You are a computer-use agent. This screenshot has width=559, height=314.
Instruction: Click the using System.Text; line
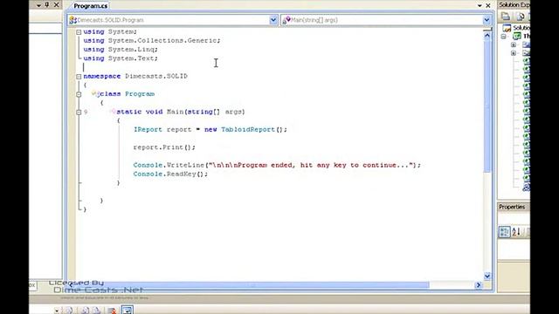click(x=121, y=58)
